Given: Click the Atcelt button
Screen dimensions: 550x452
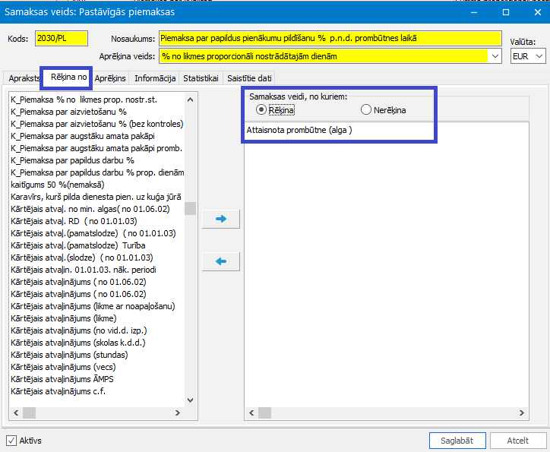Looking at the screenshot, I should point(518,441).
